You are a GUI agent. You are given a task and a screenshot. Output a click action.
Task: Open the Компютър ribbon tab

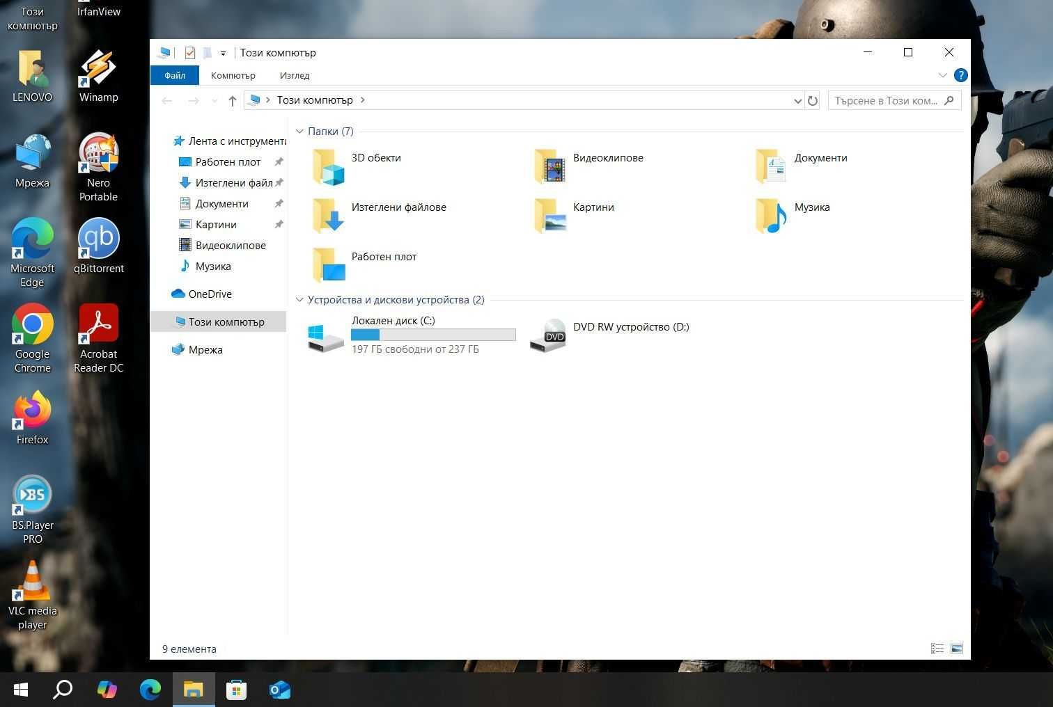tap(233, 75)
